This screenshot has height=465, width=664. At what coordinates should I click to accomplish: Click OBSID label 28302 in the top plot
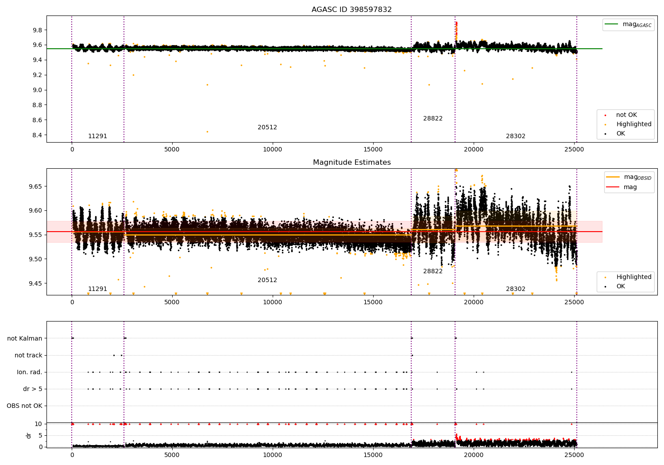pyautogui.click(x=516, y=136)
